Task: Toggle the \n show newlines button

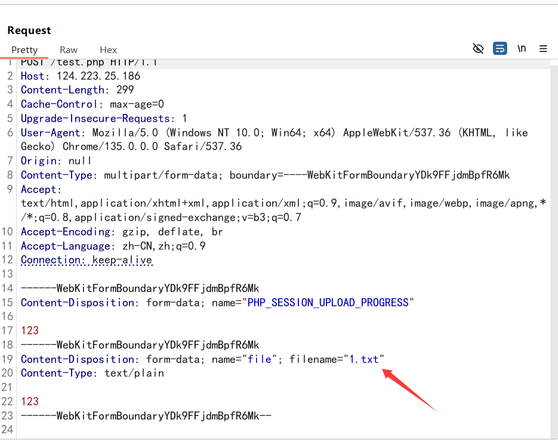Action: pos(522,49)
